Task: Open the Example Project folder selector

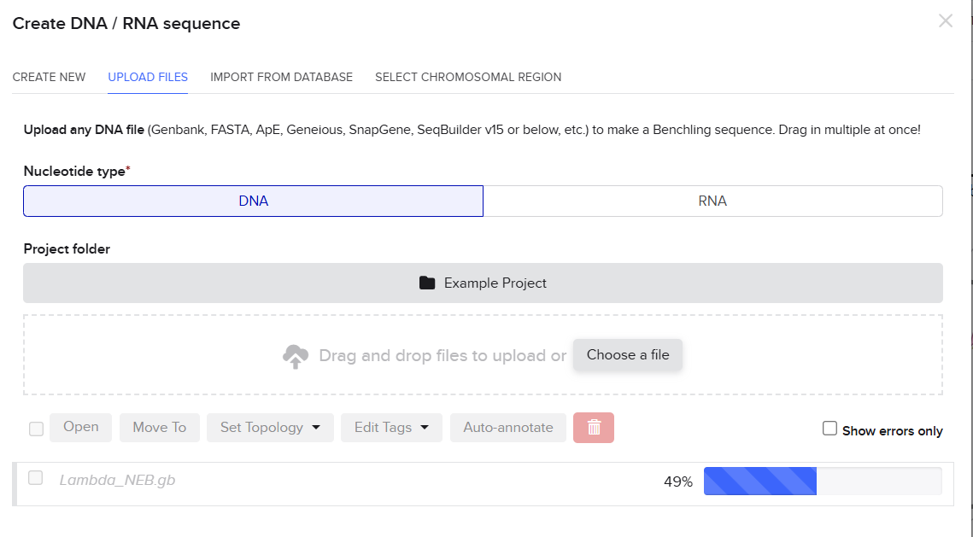Action: pos(483,283)
